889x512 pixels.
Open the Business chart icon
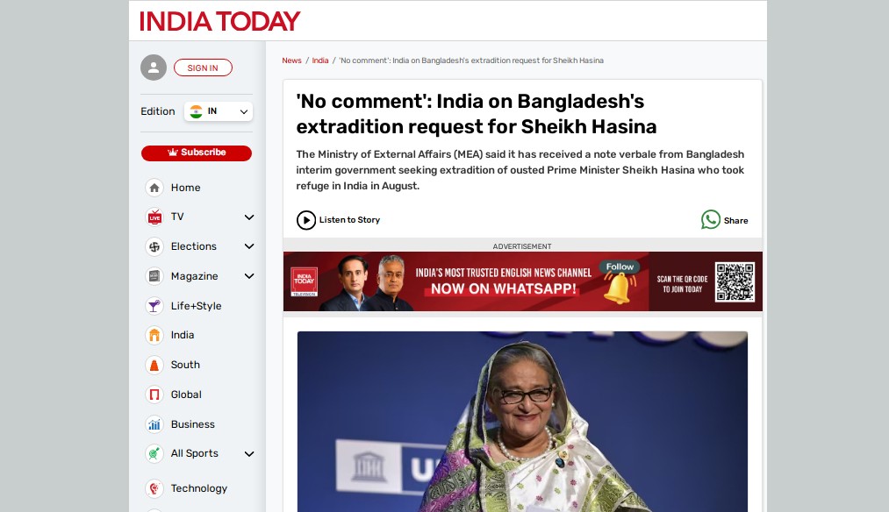(154, 424)
